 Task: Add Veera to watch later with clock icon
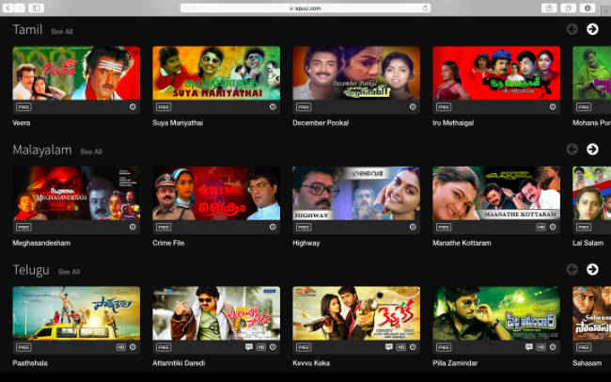pos(133,106)
